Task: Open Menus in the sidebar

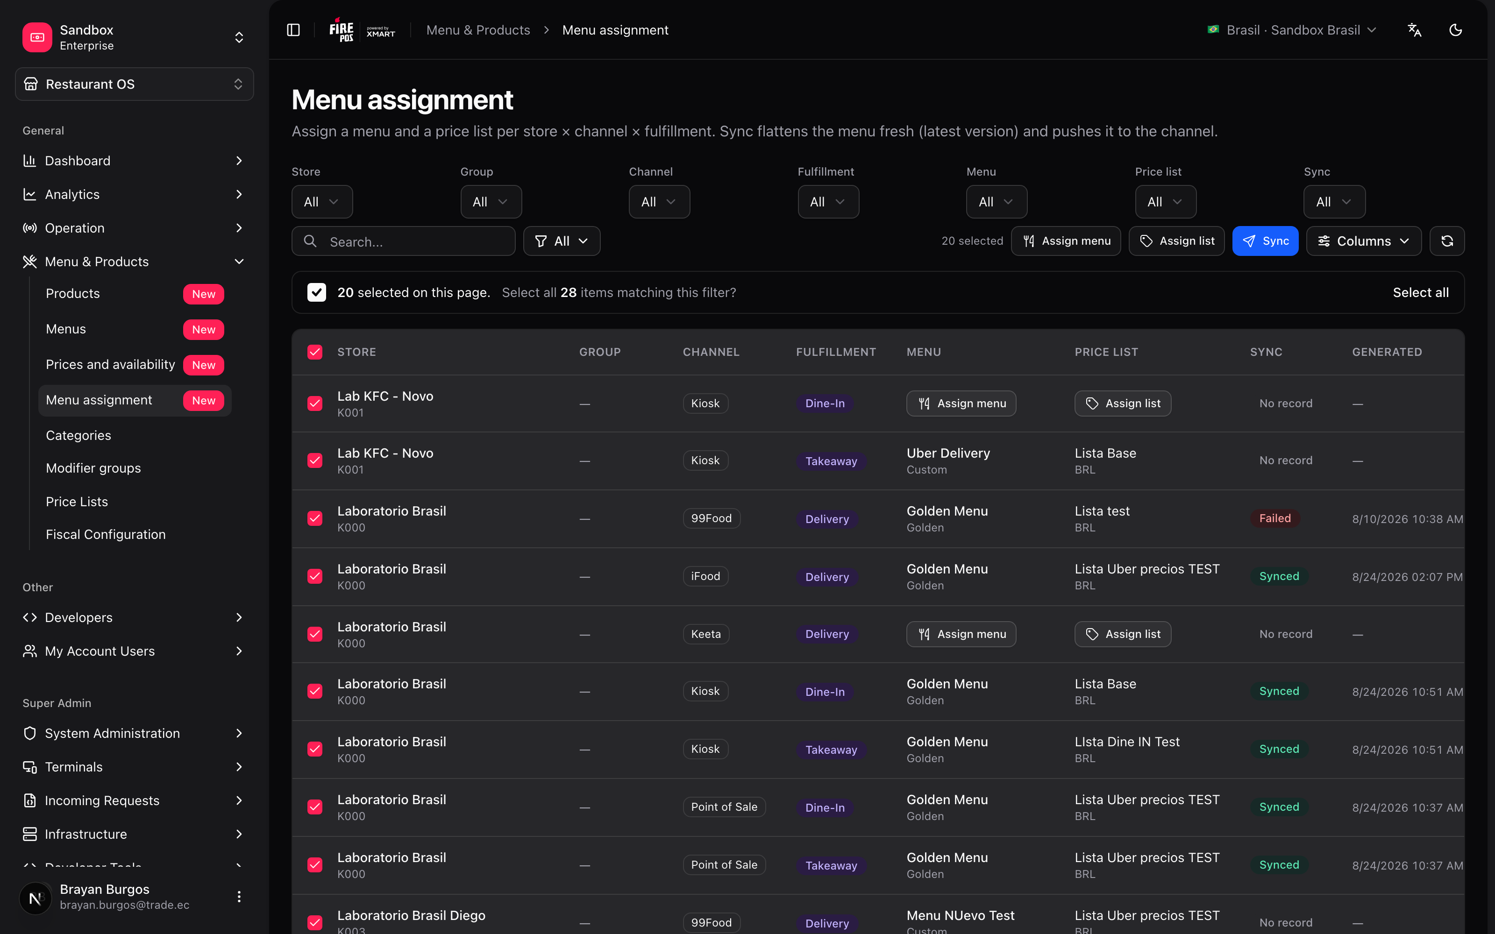Action: coord(135,329)
